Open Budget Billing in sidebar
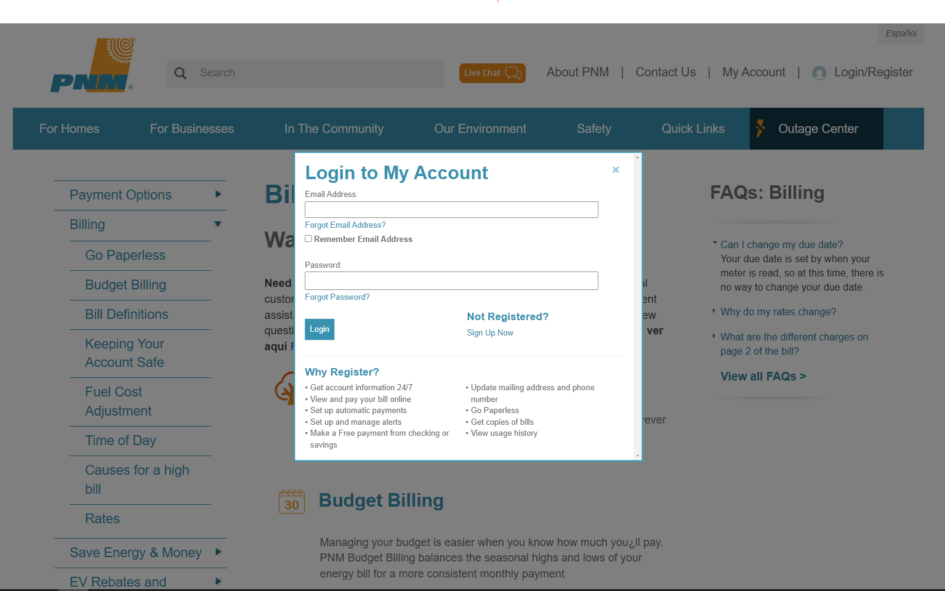This screenshot has height=591, width=945. pos(126,284)
